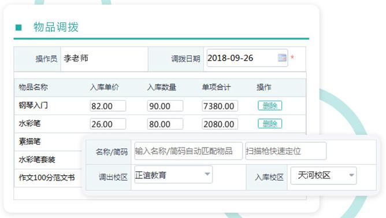Focus the 输入名称/简码自动匹配物品 input

pos(188,151)
